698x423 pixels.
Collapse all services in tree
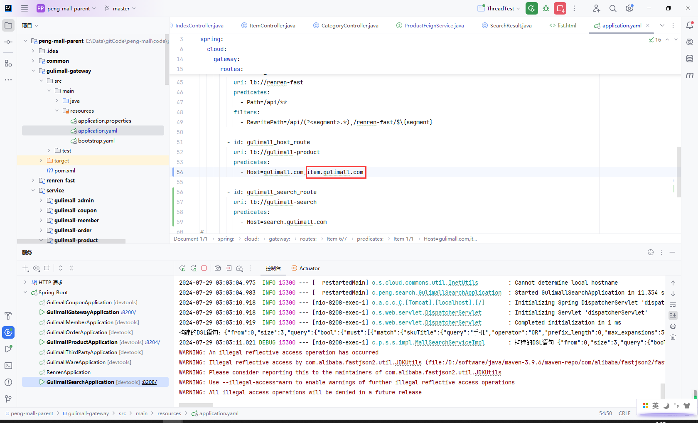pyautogui.click(x=71, y=268)
